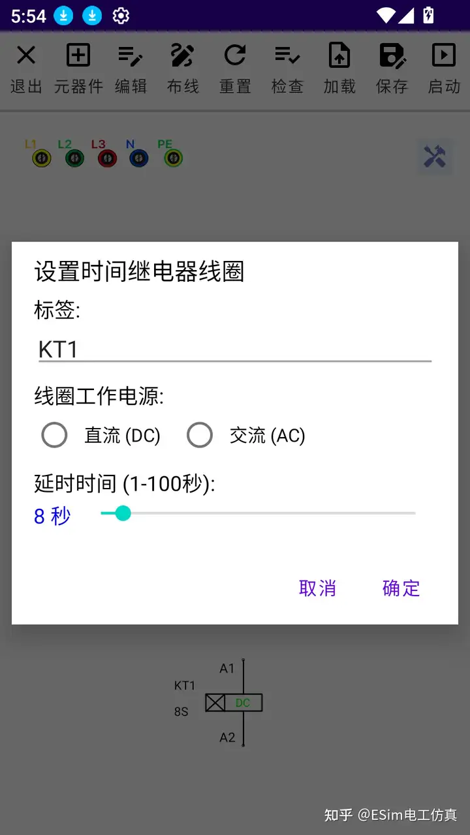Confirm settings with 确定 button
The height and width of the screenshot is (835, 470).
click(401, 588)
